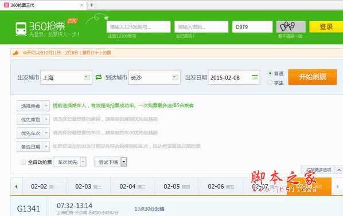This screenshot has height=216, width=343.
Task: Expand the 选择乘客 dropdown arrow
Action: (46, 106)
